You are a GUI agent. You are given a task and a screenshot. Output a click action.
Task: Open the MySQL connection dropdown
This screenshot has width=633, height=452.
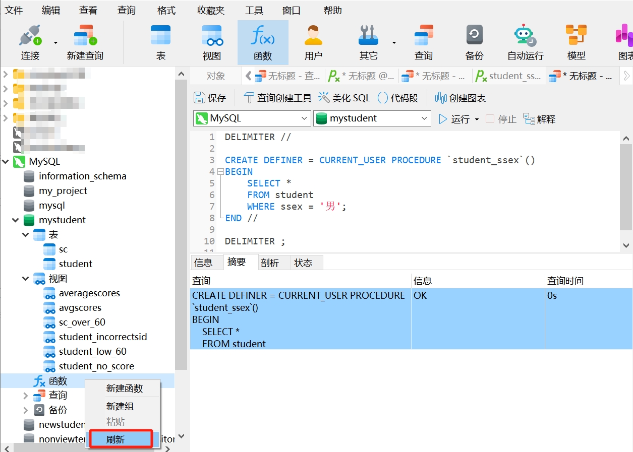point(252,118)
